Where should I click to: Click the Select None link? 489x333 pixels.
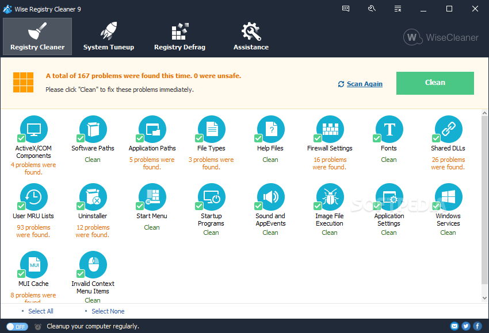click(108, 311)
